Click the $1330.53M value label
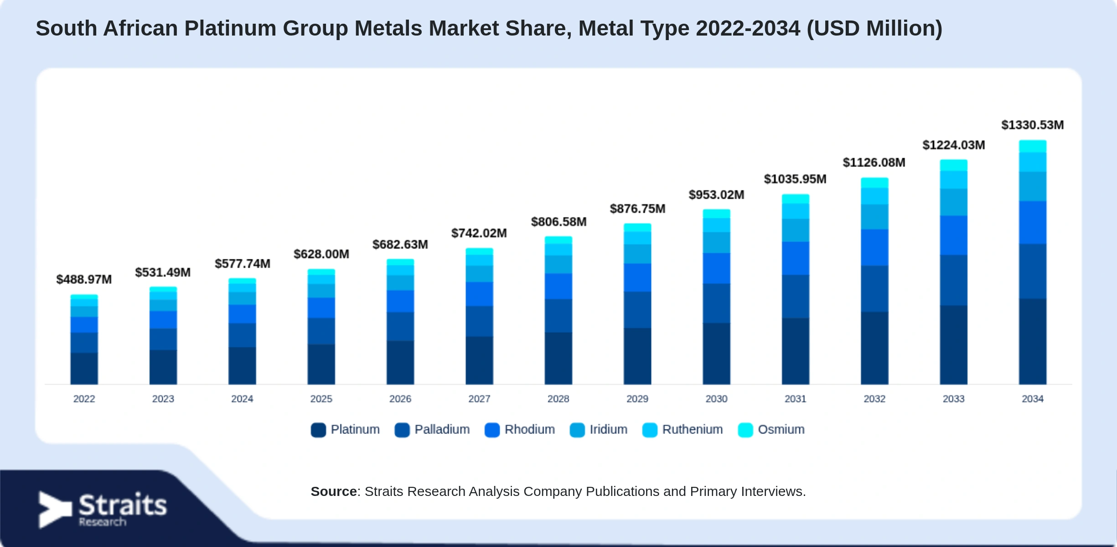 [x=1033, y=125]
